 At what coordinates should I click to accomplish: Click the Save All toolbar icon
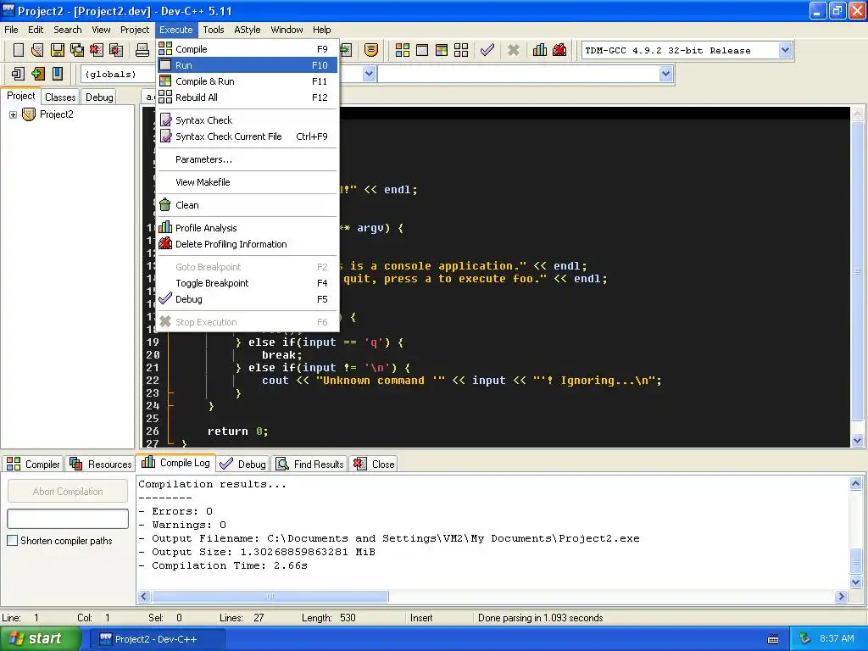pos(76,50)
